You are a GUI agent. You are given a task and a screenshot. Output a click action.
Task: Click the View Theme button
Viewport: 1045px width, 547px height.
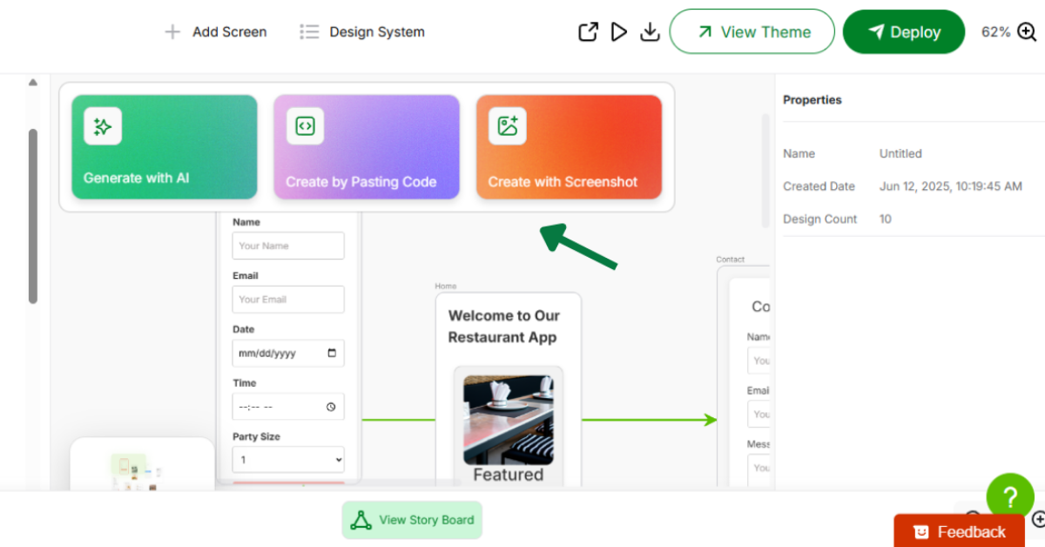pos(752,32)
